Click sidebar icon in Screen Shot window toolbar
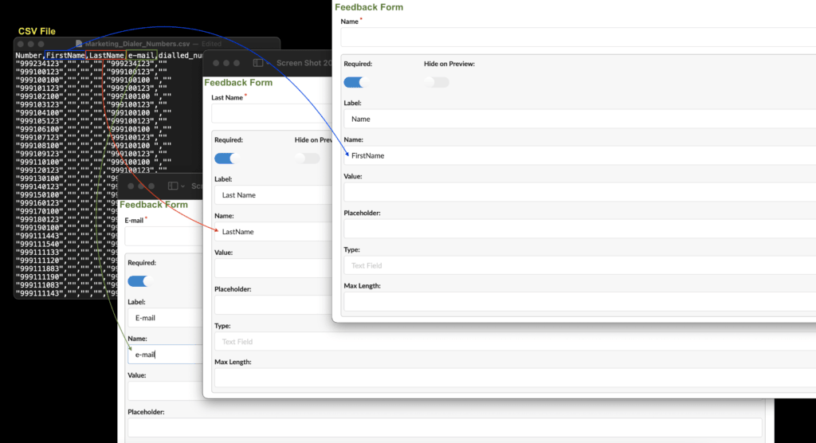The height and width of the screenshot is (443, 816). [x=257, y=63]
